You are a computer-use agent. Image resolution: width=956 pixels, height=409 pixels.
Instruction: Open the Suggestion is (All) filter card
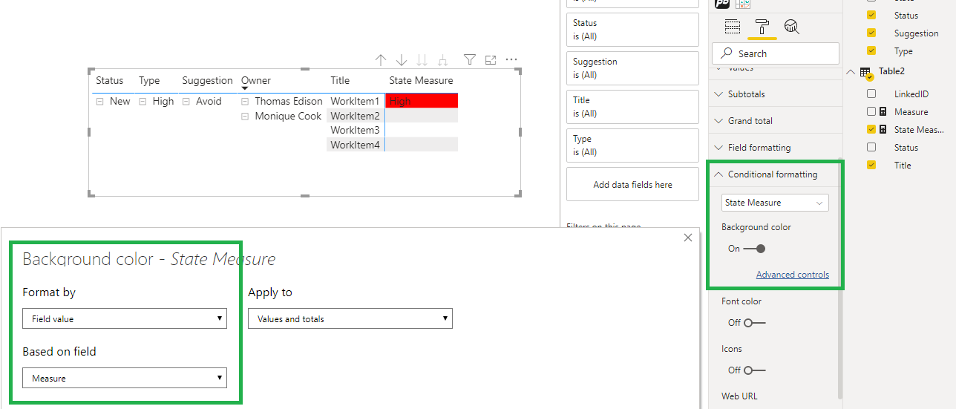(632, 68)
